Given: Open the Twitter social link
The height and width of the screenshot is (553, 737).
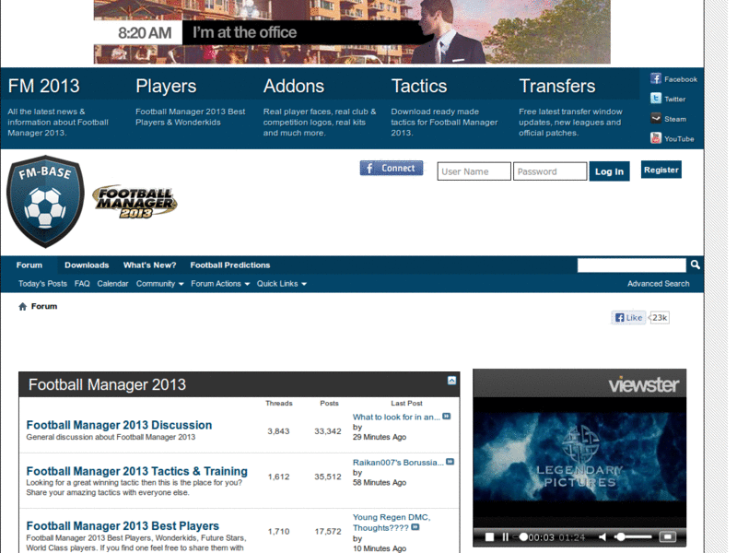Looking at the screenshot, I should (x=667, y=99).
